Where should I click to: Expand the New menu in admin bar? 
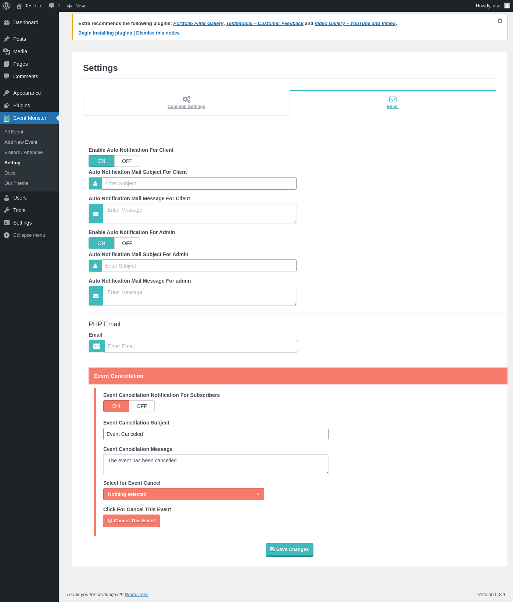coord(76,6)
